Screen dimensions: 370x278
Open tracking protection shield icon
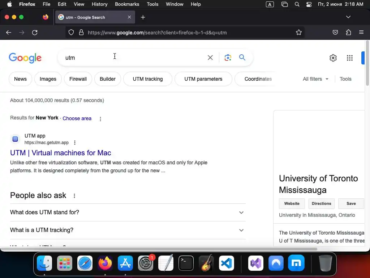pyautogui.click(x=71, y=32)
